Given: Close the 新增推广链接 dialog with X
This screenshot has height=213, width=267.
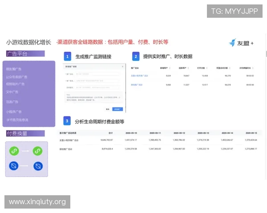Looking at the screenshot, I should coord(123,67).
